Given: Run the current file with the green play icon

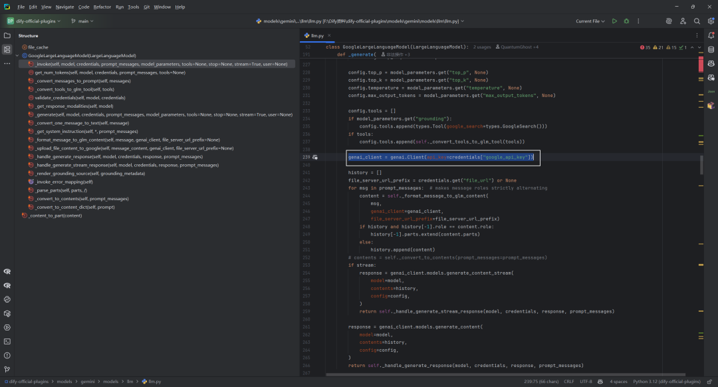Looking at the screenshot, I should [614, 21].
